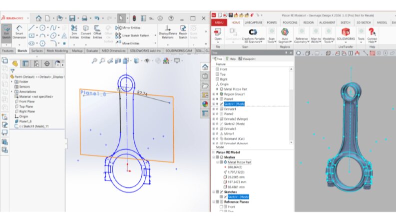Image resolution: width=396 pixels, height=223 pixels.
Task: Expand the Extrude3 tree node
Action: 214,128
